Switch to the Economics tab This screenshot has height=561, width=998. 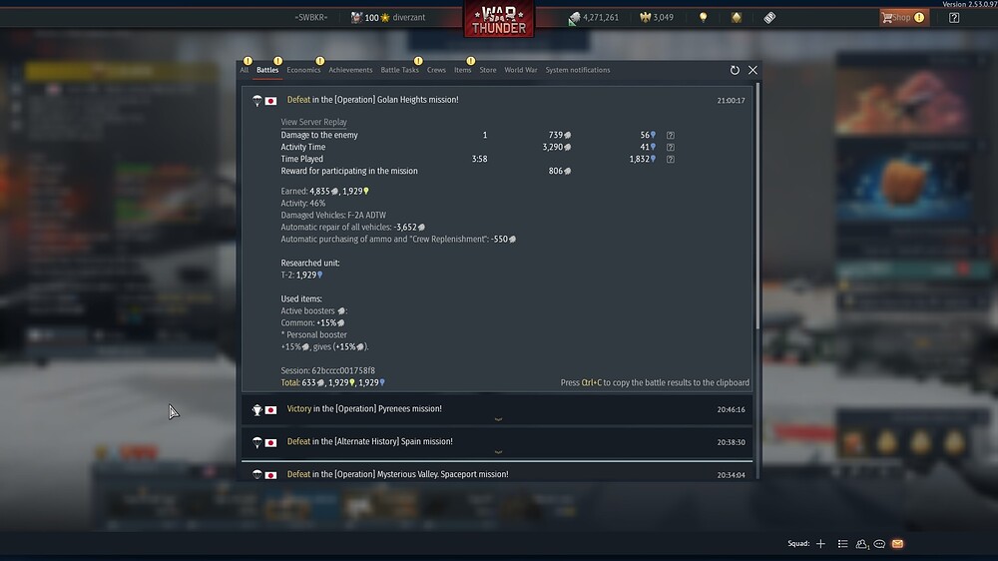coord(303,70)
